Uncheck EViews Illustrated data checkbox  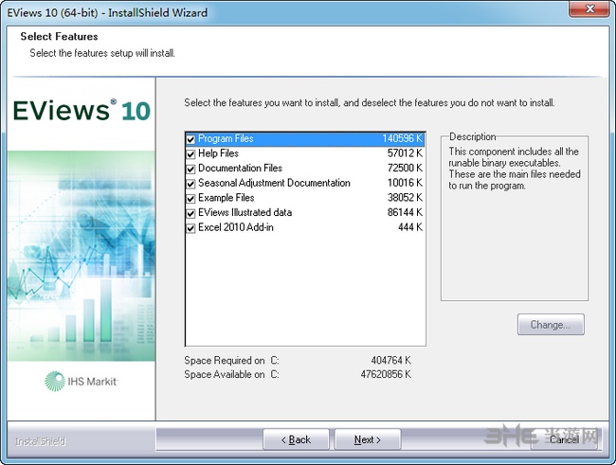tap(190, 213)
